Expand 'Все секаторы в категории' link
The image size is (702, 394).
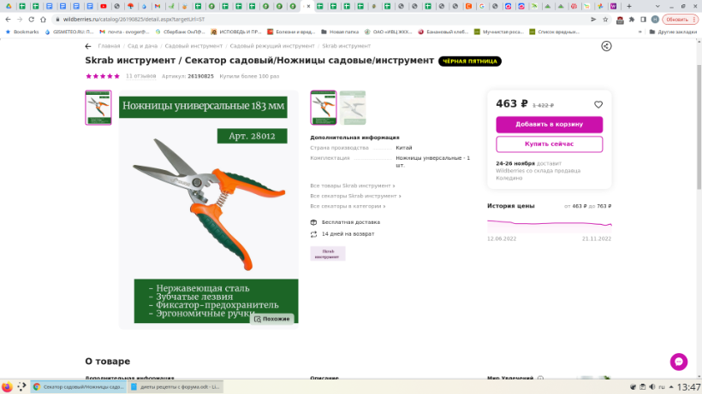point(348,206)
